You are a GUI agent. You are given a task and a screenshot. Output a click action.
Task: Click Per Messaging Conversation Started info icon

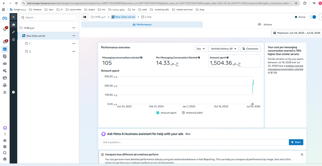click(x=199, y=58)
